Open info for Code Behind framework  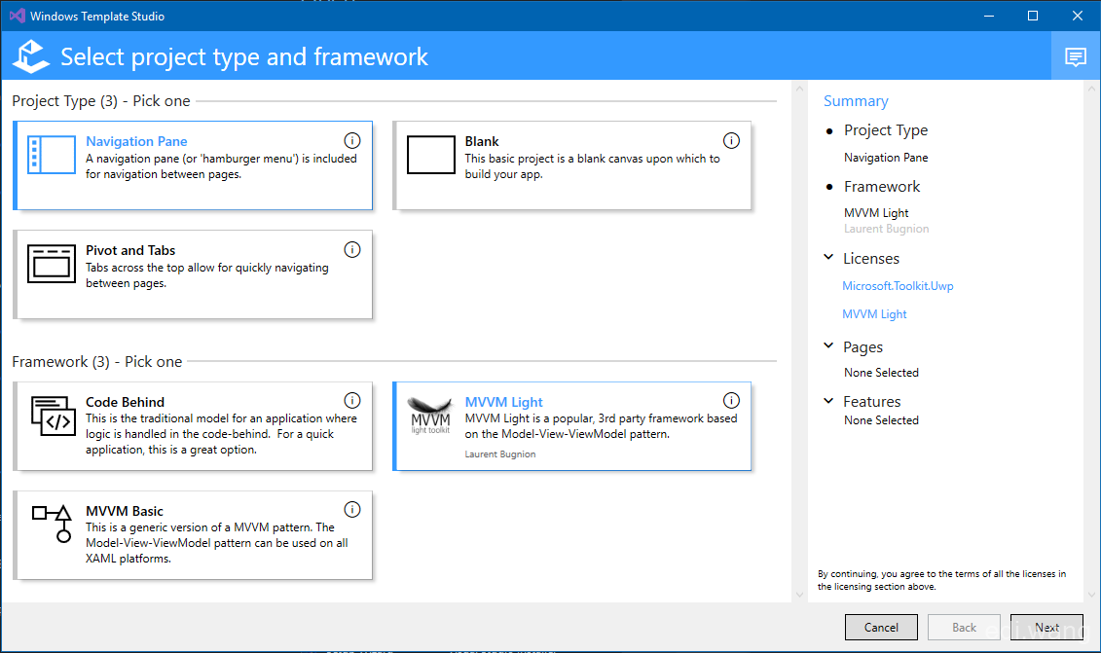tap(351, 400)
